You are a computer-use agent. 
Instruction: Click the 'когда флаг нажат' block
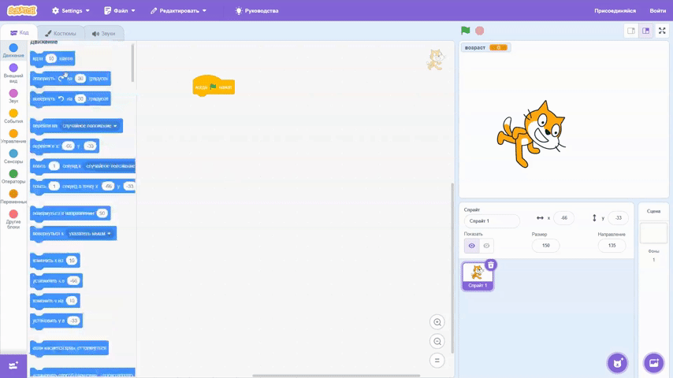tap(214, 87)
